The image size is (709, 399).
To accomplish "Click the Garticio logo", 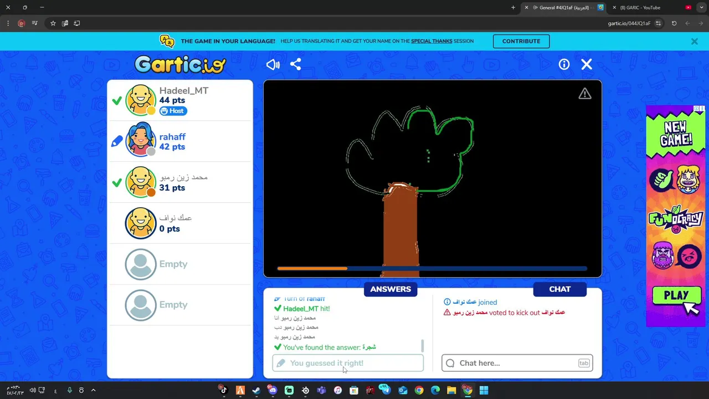I will click(180, 64).
